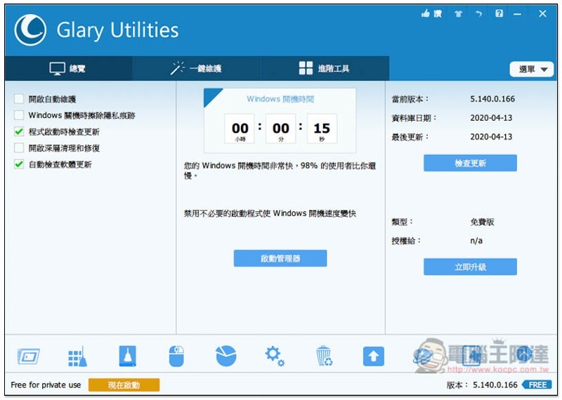Click the curved undo arrow icon in the title bar

point(478,13)
